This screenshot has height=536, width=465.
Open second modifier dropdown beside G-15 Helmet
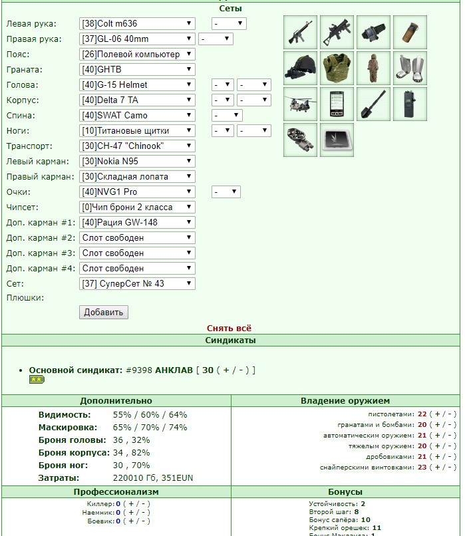point(254,84)
